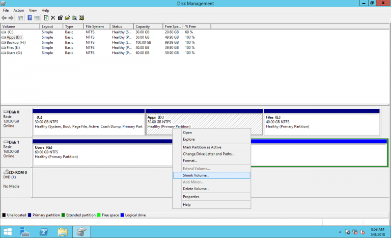Choose Open from the context menu
The width and height of the screenshot is (391, 238).
211,133
